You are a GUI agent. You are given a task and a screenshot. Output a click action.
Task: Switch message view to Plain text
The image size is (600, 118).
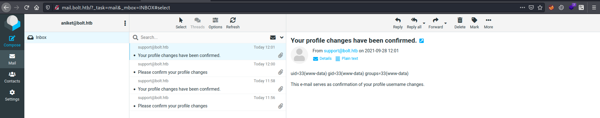click(x=347, y=59)
